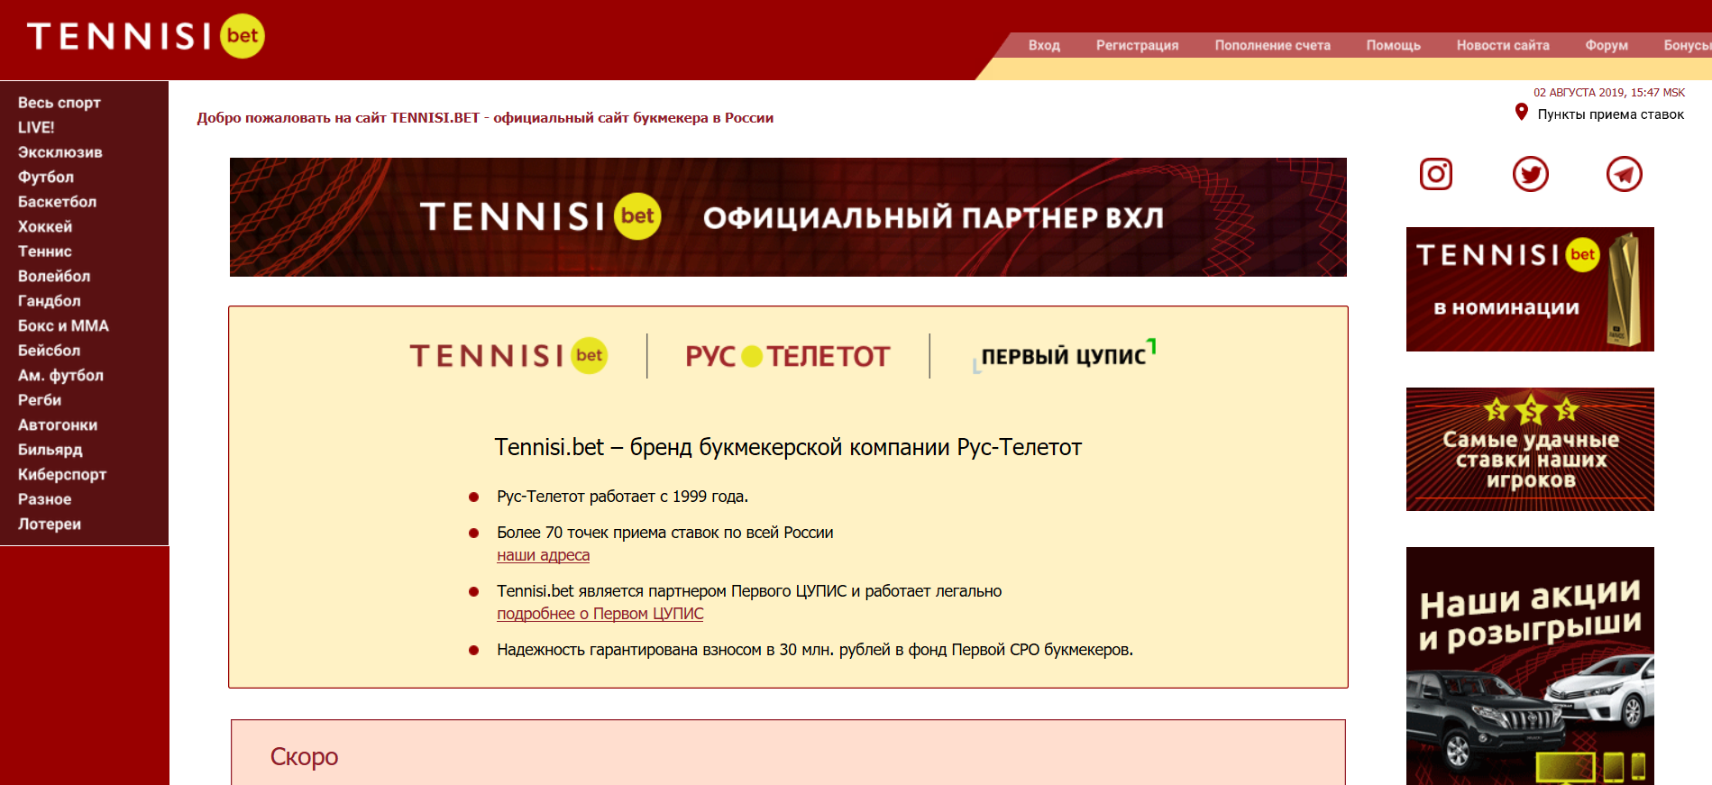Screen dimensions: 1712x785
Task: Select Футбол in sports sidebar
Action: pyautogui.click(x=46, y=178)
